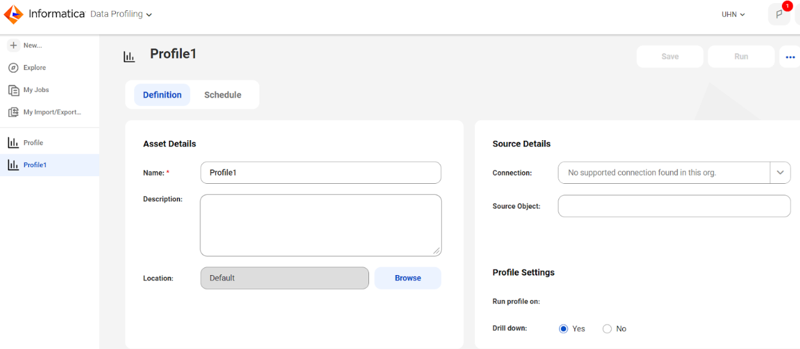Open the My Import/Export icon
800x349 pixels.
tap(13, 112)
